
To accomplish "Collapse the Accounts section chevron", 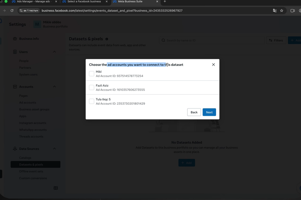I will (x=54, y=87).
